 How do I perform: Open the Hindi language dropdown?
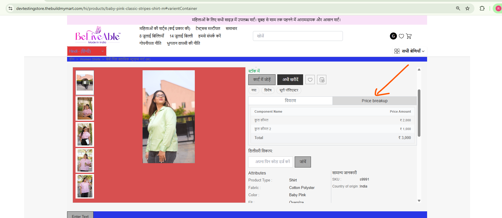(x=87, y=51)
